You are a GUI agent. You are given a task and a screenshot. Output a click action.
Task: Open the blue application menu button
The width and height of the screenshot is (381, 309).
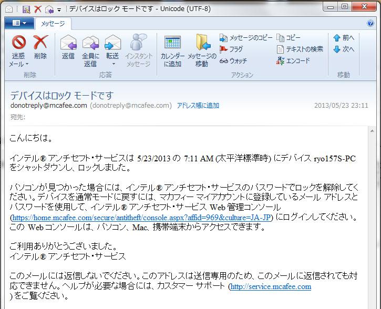point(19,23)
